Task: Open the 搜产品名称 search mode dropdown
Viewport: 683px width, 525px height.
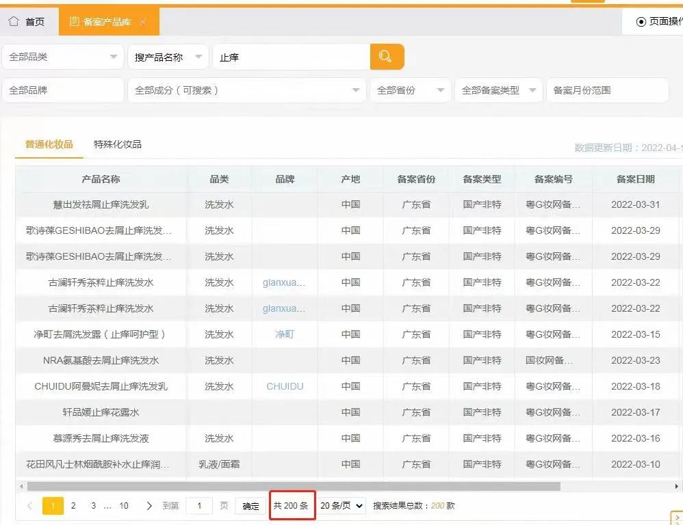Action: (168, 57)
